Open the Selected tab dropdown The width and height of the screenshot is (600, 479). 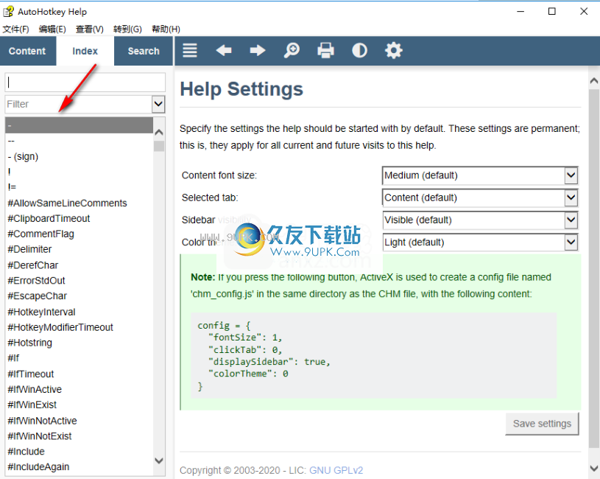point(480,197)
